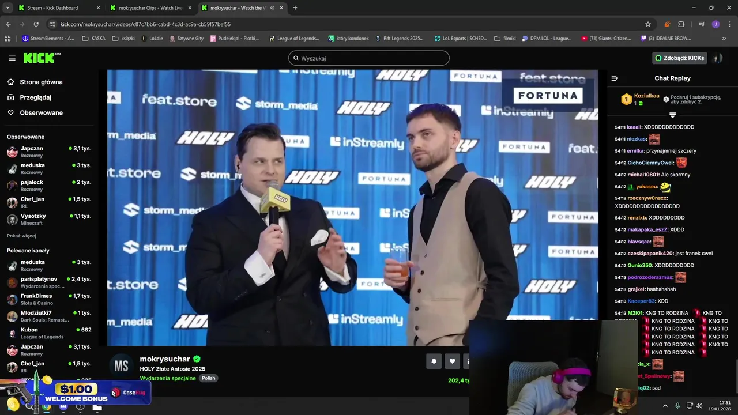
Task: Click the Polish language tag
Action: (208, 378)
